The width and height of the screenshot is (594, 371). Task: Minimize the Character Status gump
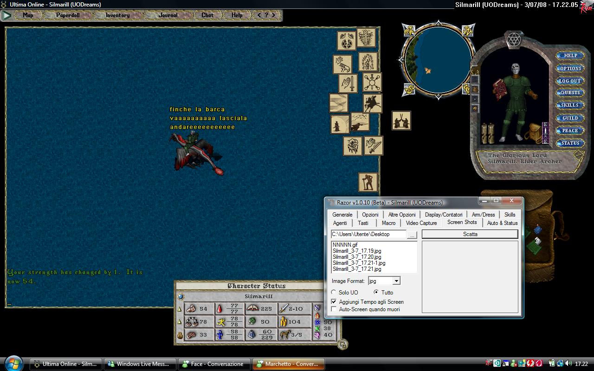(x=342, y=344)
